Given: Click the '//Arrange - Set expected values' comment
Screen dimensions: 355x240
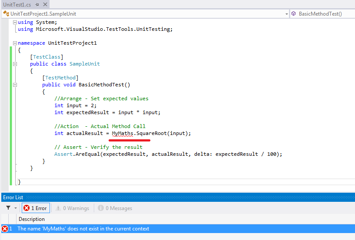Looking at the screenshot, I should pyautogui.click(x=101, y=99).
